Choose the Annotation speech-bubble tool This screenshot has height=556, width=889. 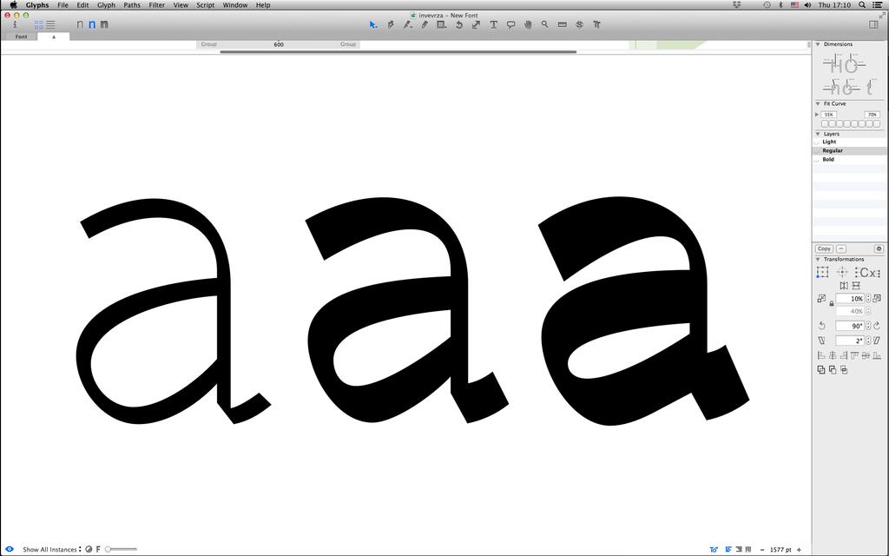point(510,24)
